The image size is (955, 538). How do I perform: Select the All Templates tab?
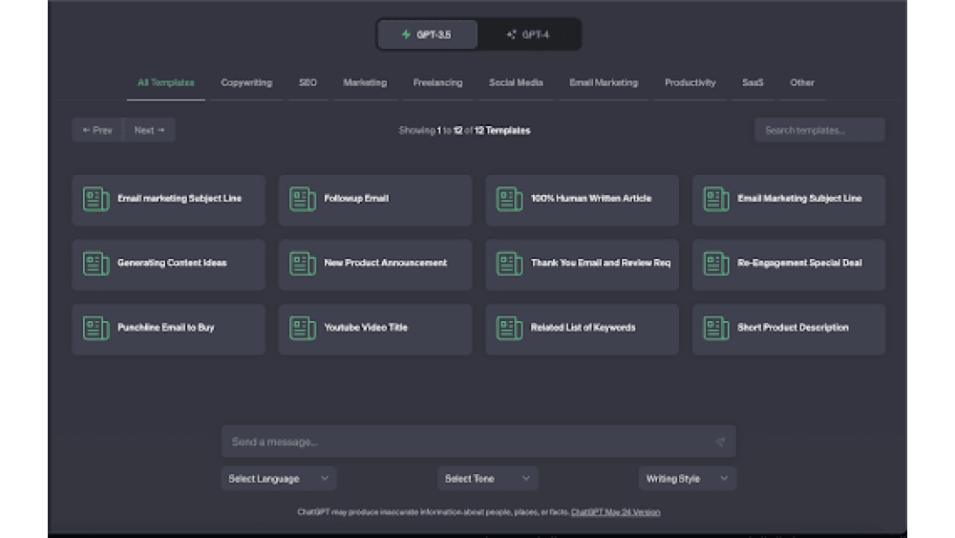point(165,83)
